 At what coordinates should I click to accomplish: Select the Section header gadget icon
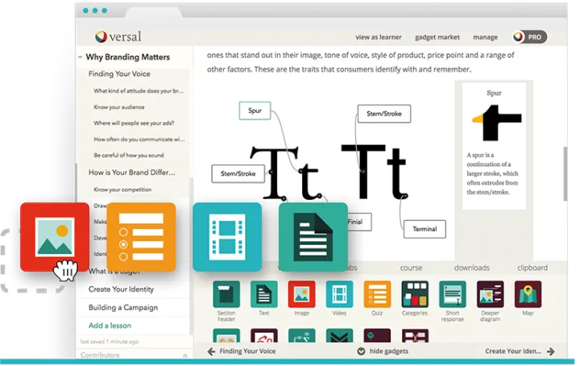(226, 293)
